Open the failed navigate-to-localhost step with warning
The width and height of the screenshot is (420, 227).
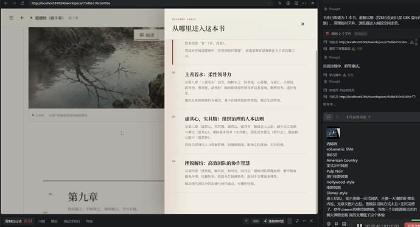pyautogui.click(x=368, y=42)
